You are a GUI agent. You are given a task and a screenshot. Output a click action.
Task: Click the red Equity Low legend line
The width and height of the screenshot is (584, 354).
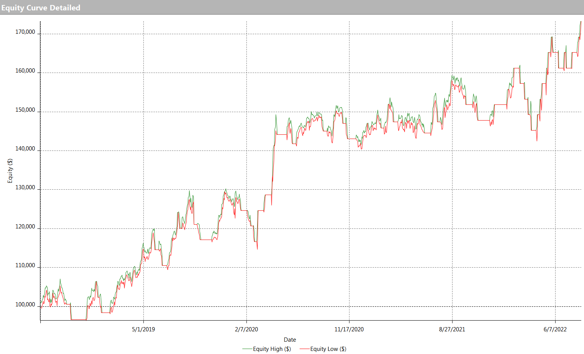point(304,349)
